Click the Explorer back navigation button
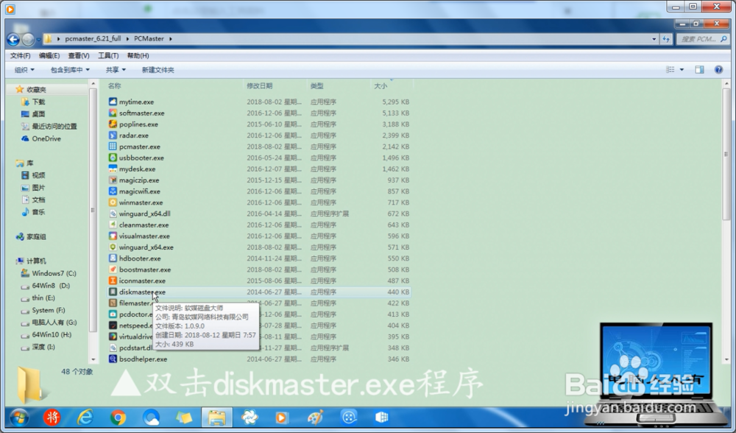Screen dimensions: 736x433 tap(13, 40)
